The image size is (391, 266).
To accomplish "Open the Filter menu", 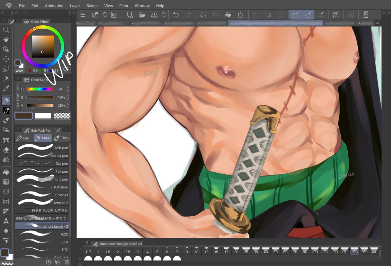I will 124,6.
